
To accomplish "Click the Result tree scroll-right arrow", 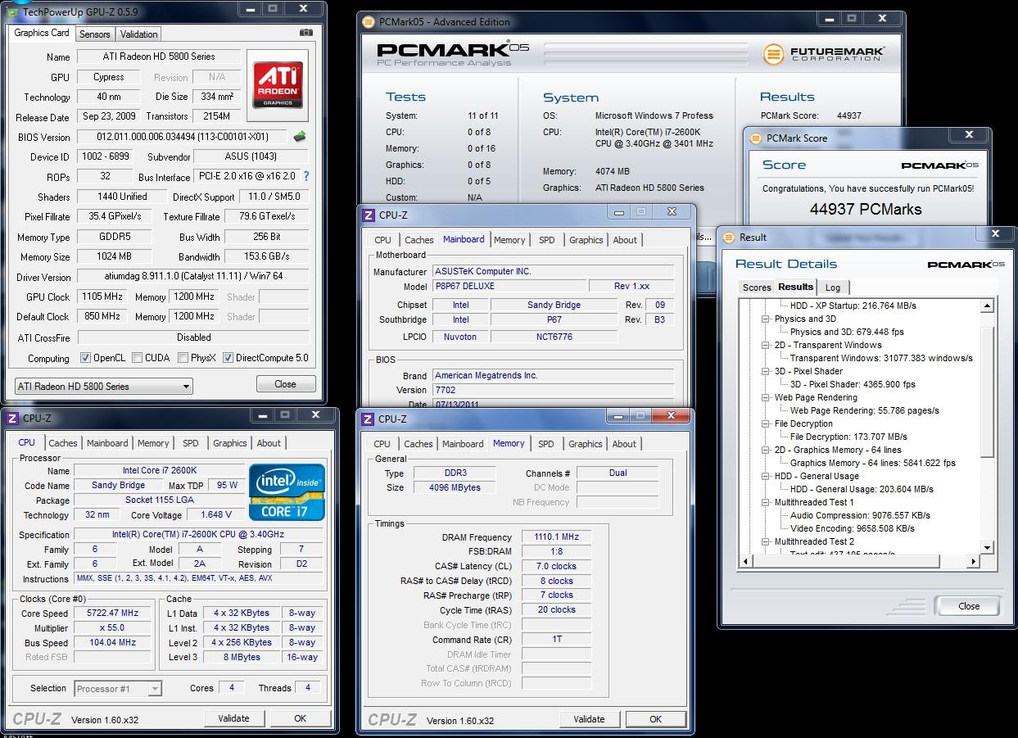I will pos(973,561).
